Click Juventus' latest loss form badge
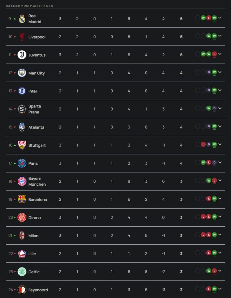 tap(214, 54)
